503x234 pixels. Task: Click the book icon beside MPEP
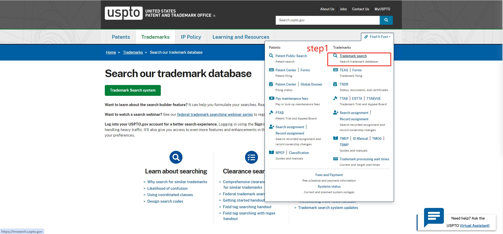pyautogui.click(x=271, y=152)
